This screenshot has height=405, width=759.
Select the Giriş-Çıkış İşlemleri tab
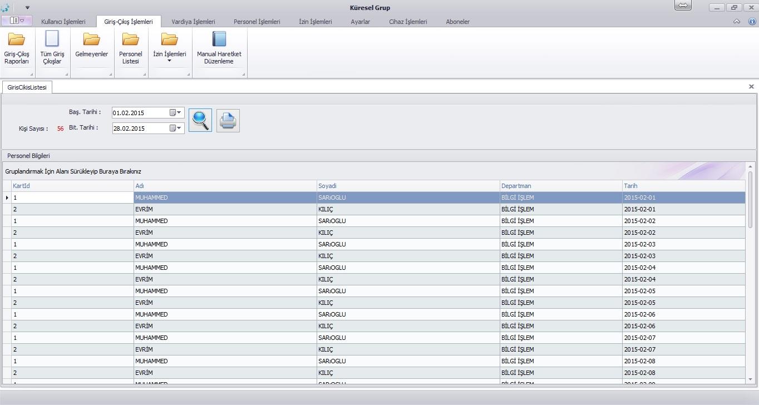[x=129, y=22]
